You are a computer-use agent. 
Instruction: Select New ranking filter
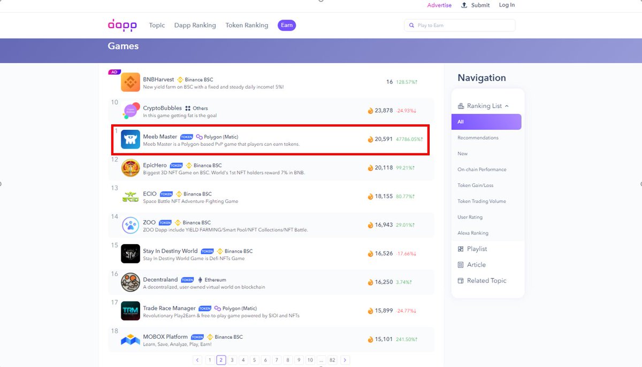pos(462,154)
